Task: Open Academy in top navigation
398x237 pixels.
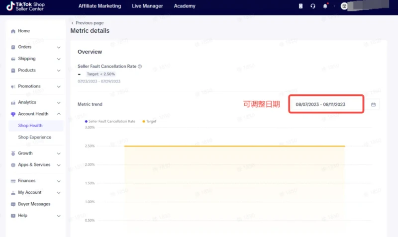Action: [185, 6]
